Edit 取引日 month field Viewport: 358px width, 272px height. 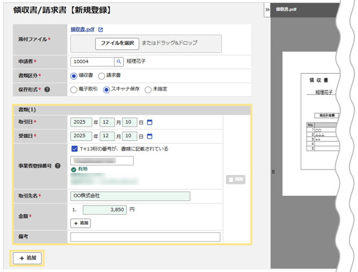107,122
